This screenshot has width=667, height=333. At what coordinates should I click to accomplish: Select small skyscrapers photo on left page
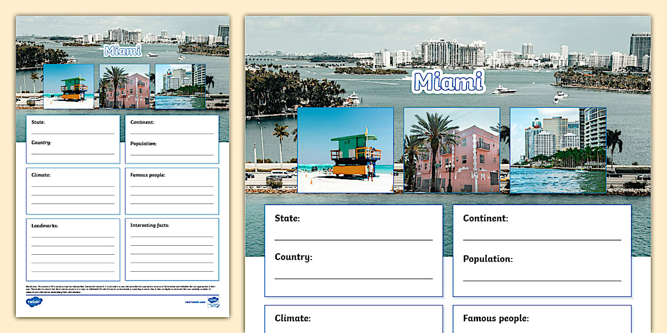(181, 86)
